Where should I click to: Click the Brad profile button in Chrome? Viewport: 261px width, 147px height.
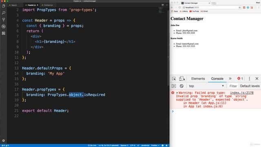(x=258, y=3)
